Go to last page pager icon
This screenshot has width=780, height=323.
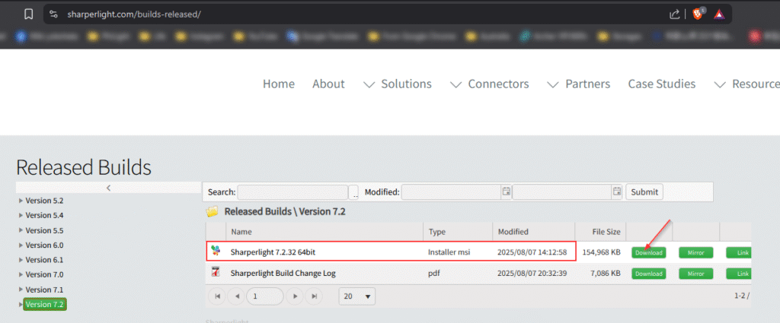tap(314, 296)
